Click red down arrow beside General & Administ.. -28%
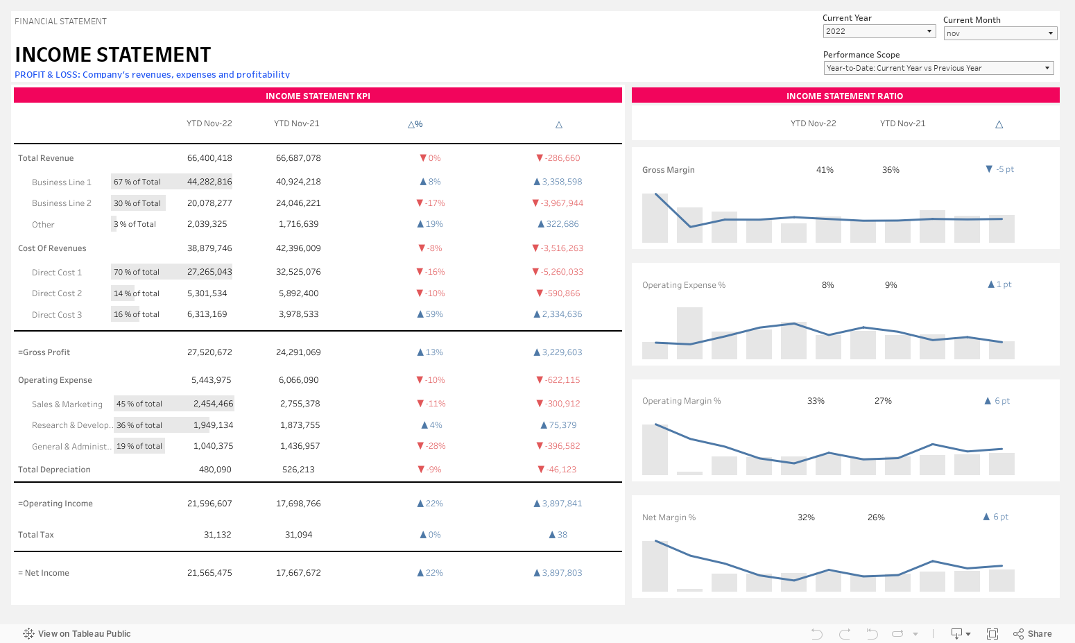 pos(420,446)
